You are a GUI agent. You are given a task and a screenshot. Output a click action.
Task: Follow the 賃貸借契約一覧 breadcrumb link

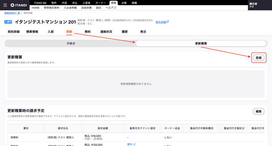point(12,13)
